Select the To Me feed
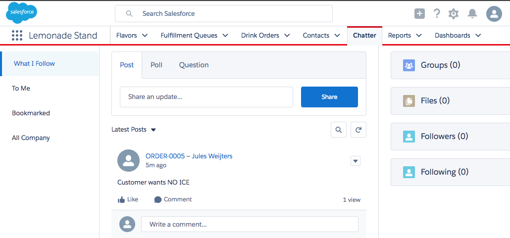This screenshot has height=238, width=510. (x=21, y=88)
